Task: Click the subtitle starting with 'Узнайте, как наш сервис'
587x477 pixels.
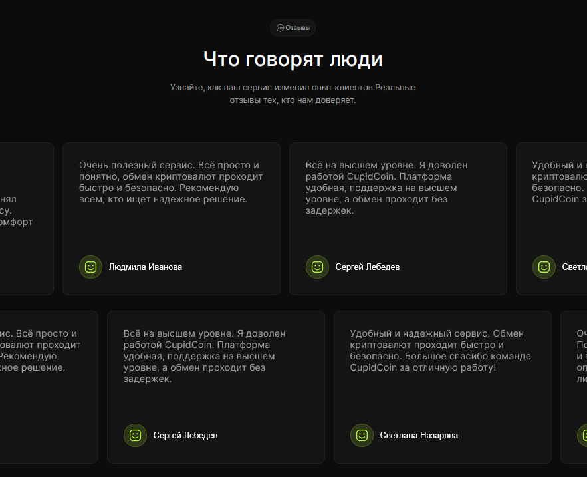Action: pos(293,94)
